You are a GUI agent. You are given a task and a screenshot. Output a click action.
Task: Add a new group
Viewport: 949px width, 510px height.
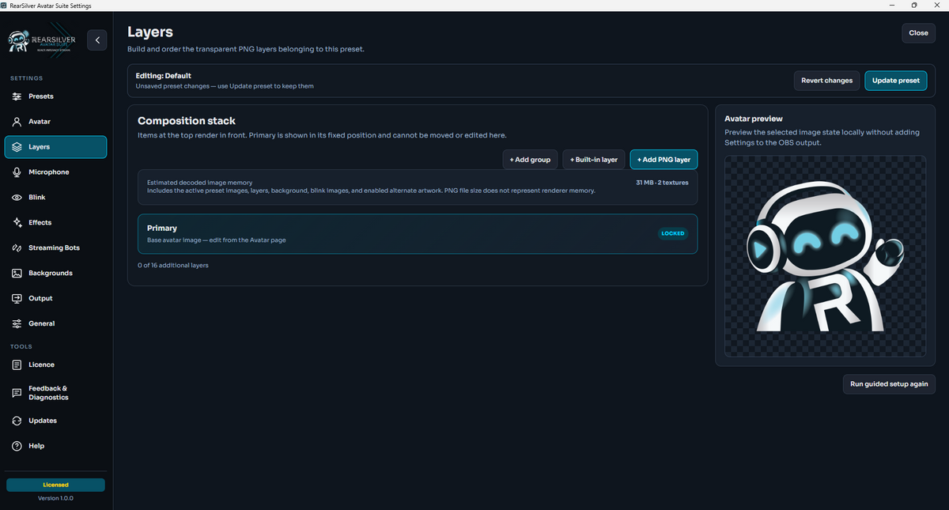coord(530,160)
